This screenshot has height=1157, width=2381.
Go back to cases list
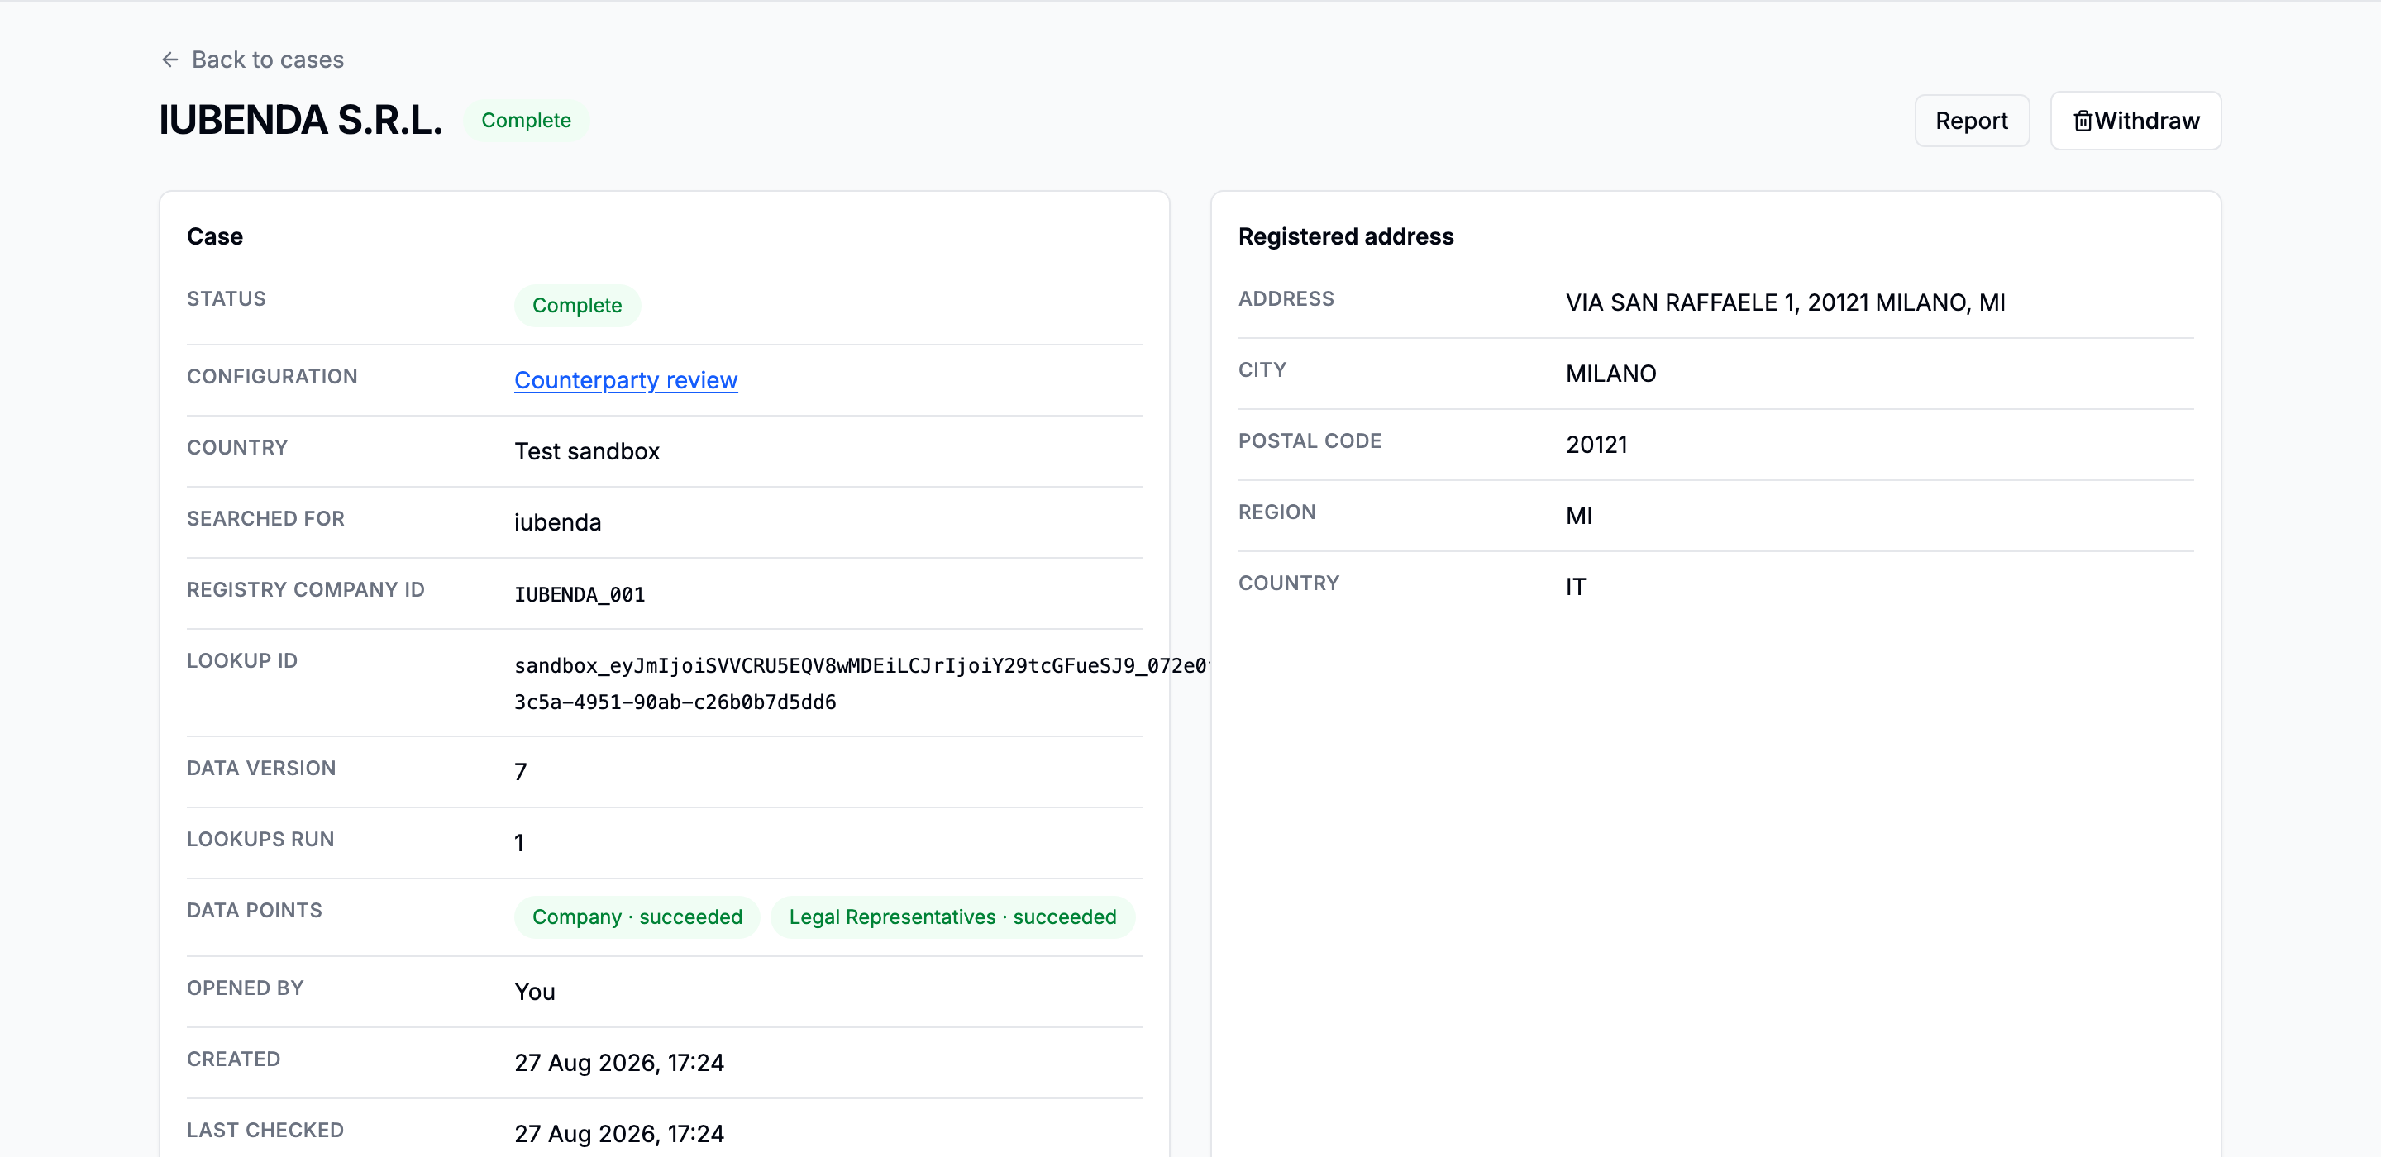[x=251, y=60]
